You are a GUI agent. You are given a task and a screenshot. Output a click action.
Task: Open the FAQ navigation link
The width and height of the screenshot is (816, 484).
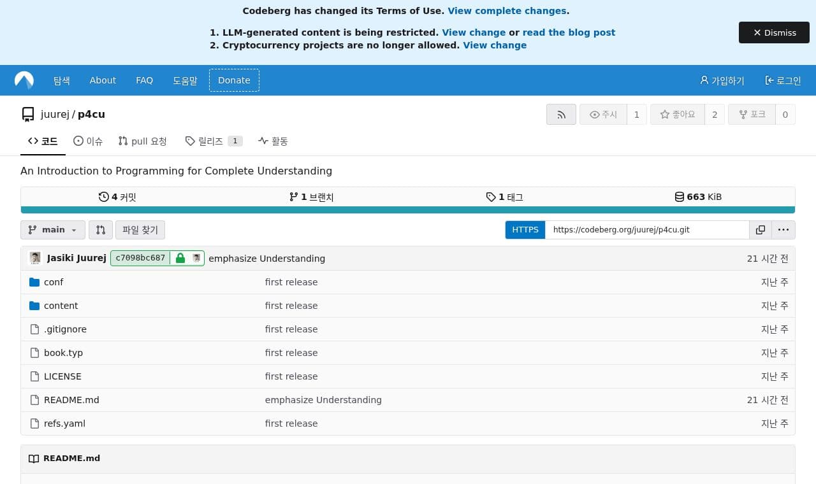click(144, 80)
